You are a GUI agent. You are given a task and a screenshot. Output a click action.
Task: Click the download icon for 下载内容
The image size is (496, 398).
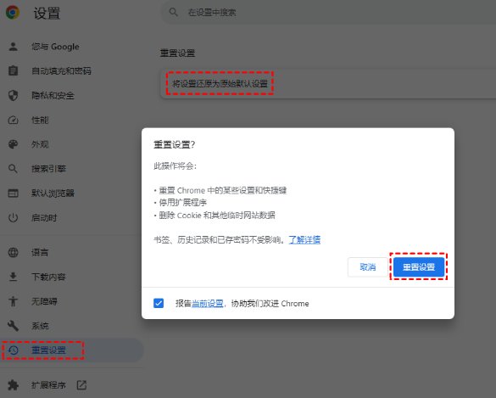[13, 277]
